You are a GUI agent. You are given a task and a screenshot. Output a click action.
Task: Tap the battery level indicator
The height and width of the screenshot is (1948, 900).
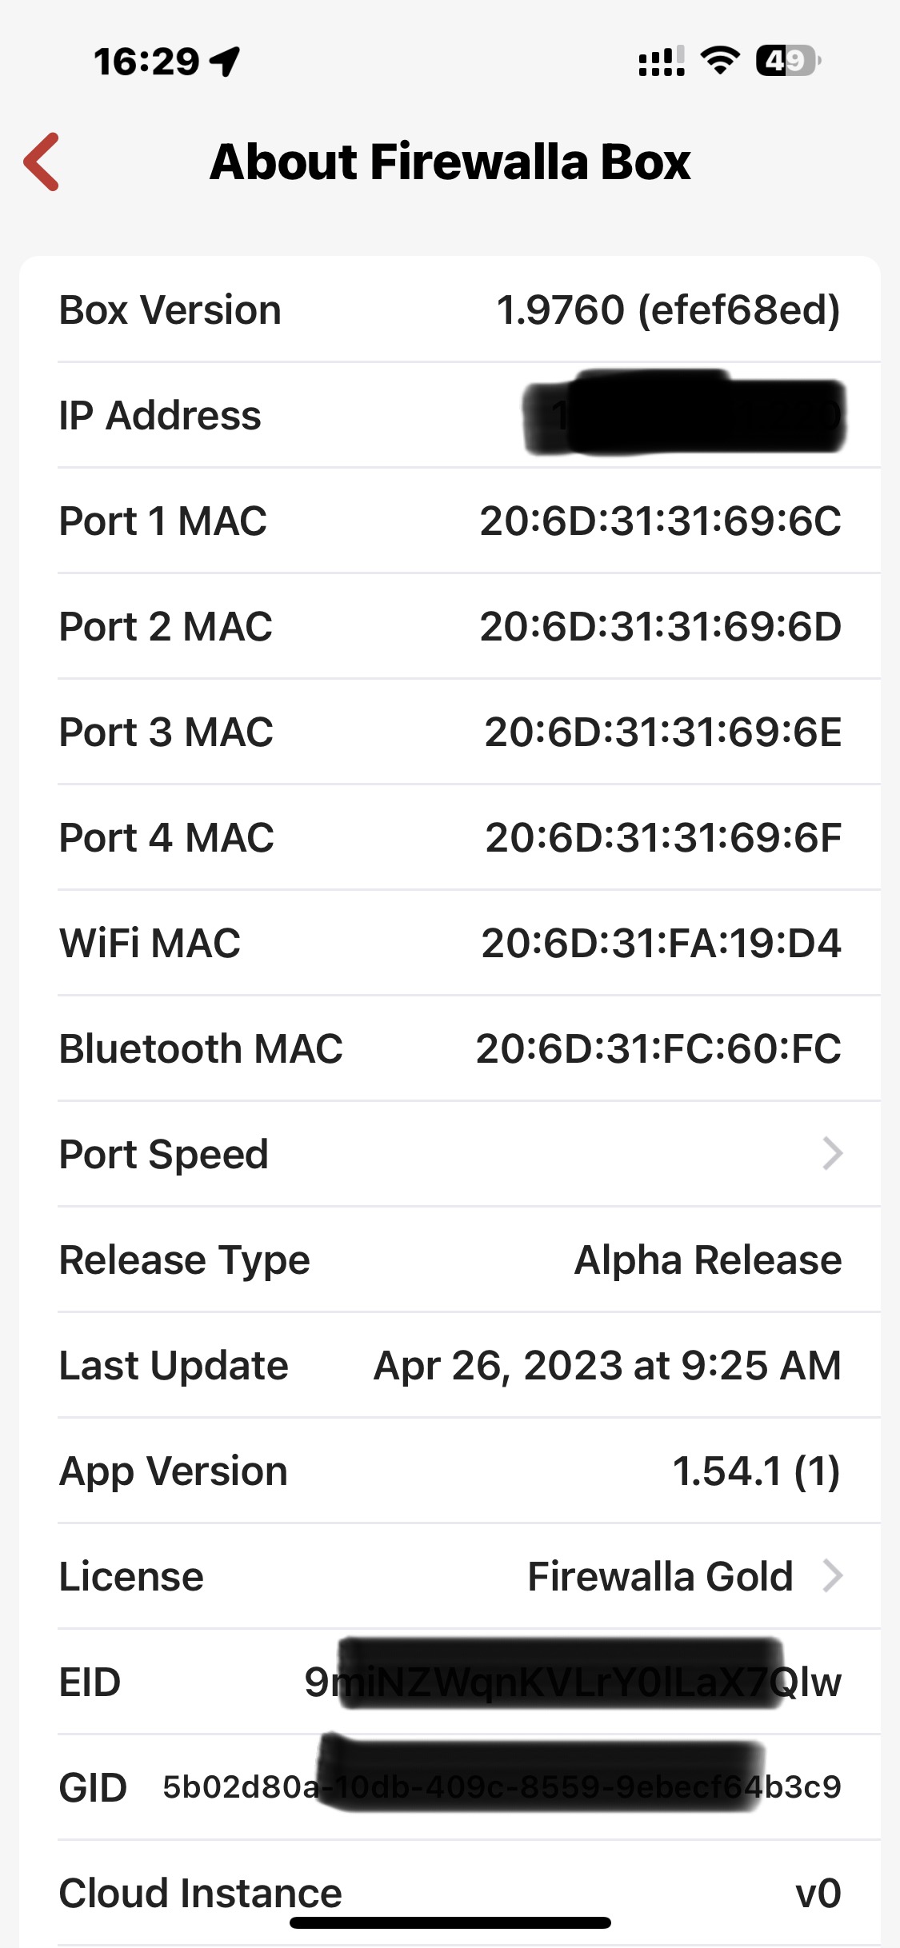[x=787, y=61]
